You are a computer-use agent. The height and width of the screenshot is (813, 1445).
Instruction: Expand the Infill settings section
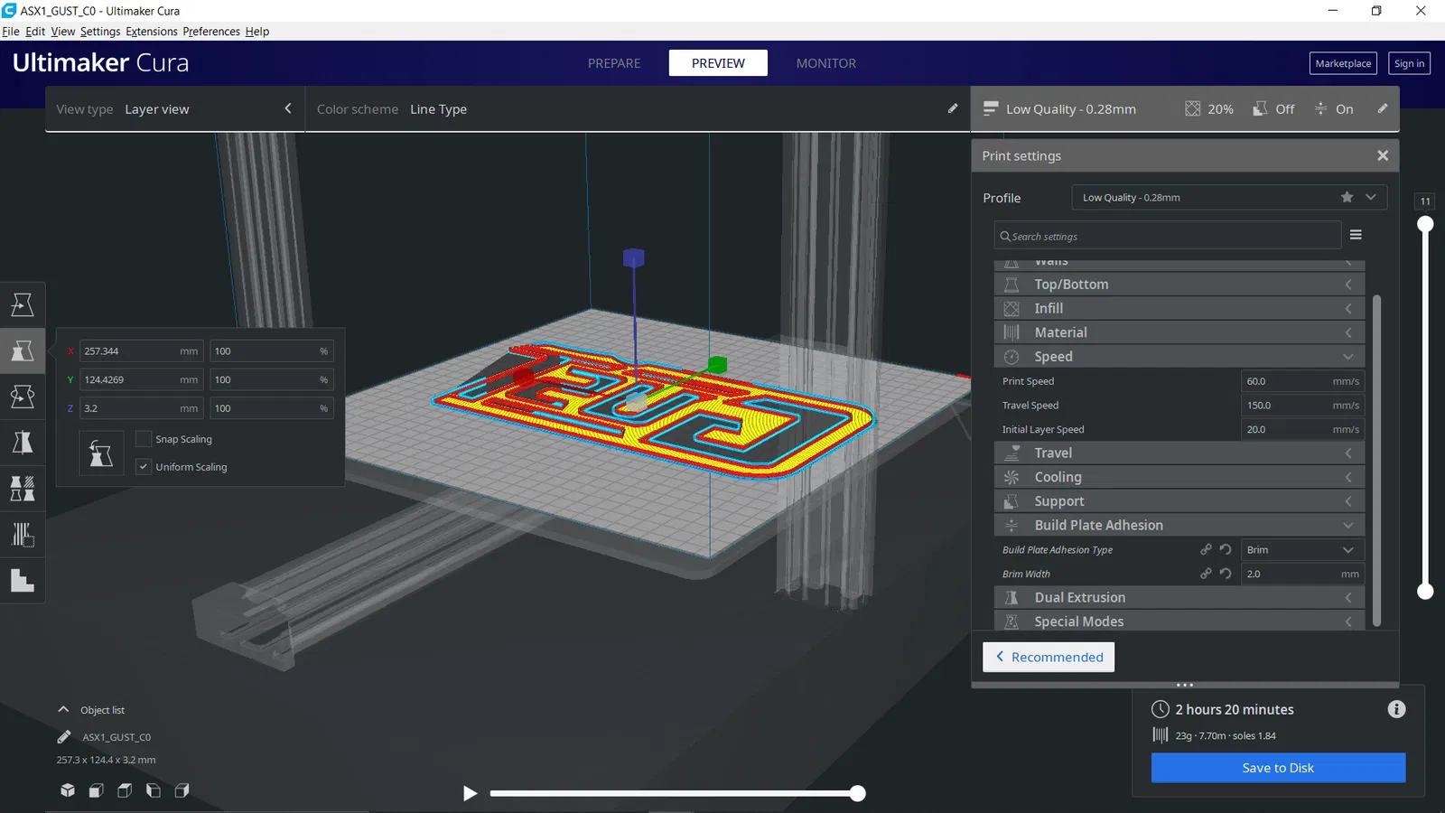pos(1179,308)
